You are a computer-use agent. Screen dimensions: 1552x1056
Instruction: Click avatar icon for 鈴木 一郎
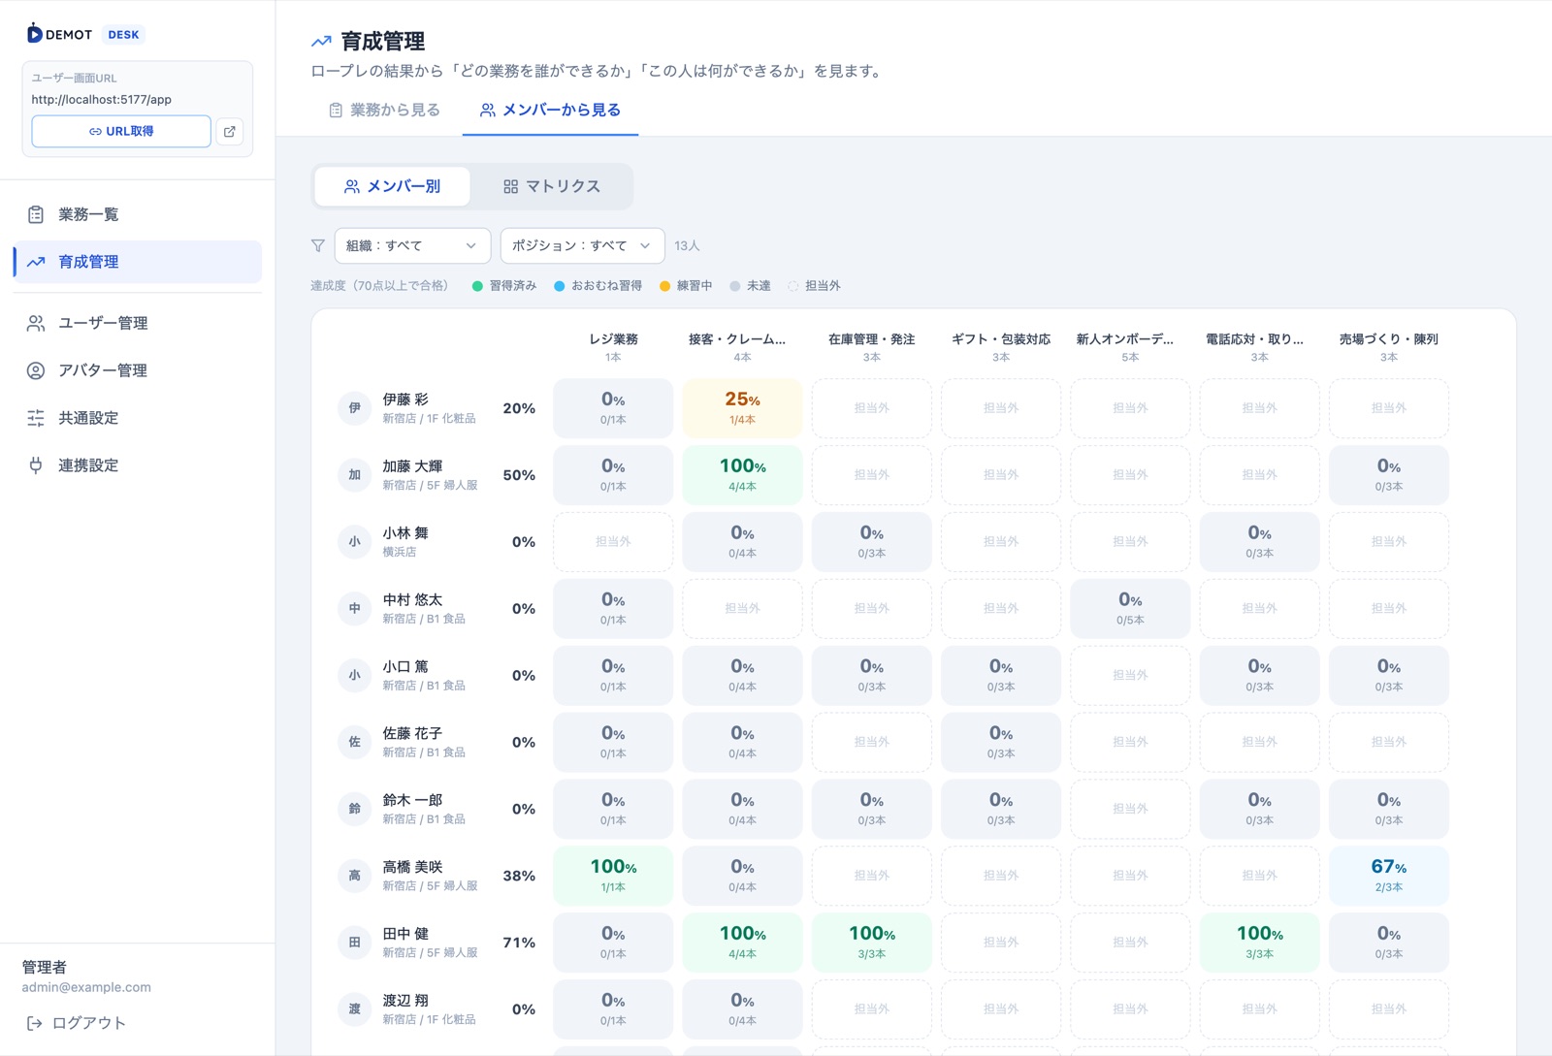pyautogui.click(x=355, y=809)
